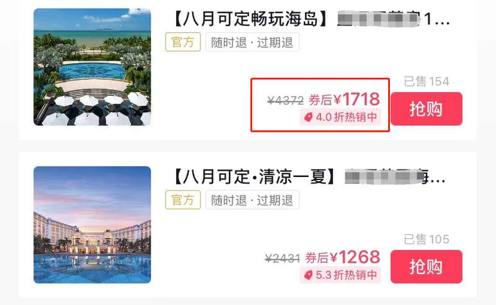Click the 官方 badge on first listing
The height and width of the screenshot is (305, 496).
(x=183, y=41)
